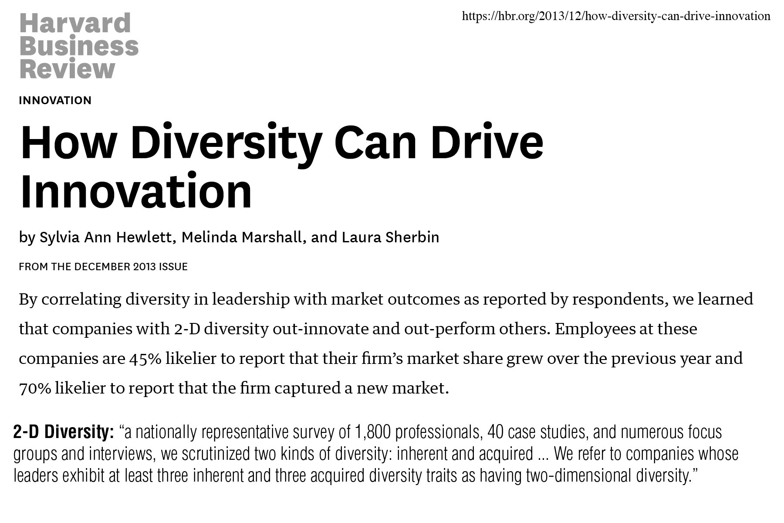Click author name Laura Sherbin
The image size is (784, 523).
[x=390, y=237]
